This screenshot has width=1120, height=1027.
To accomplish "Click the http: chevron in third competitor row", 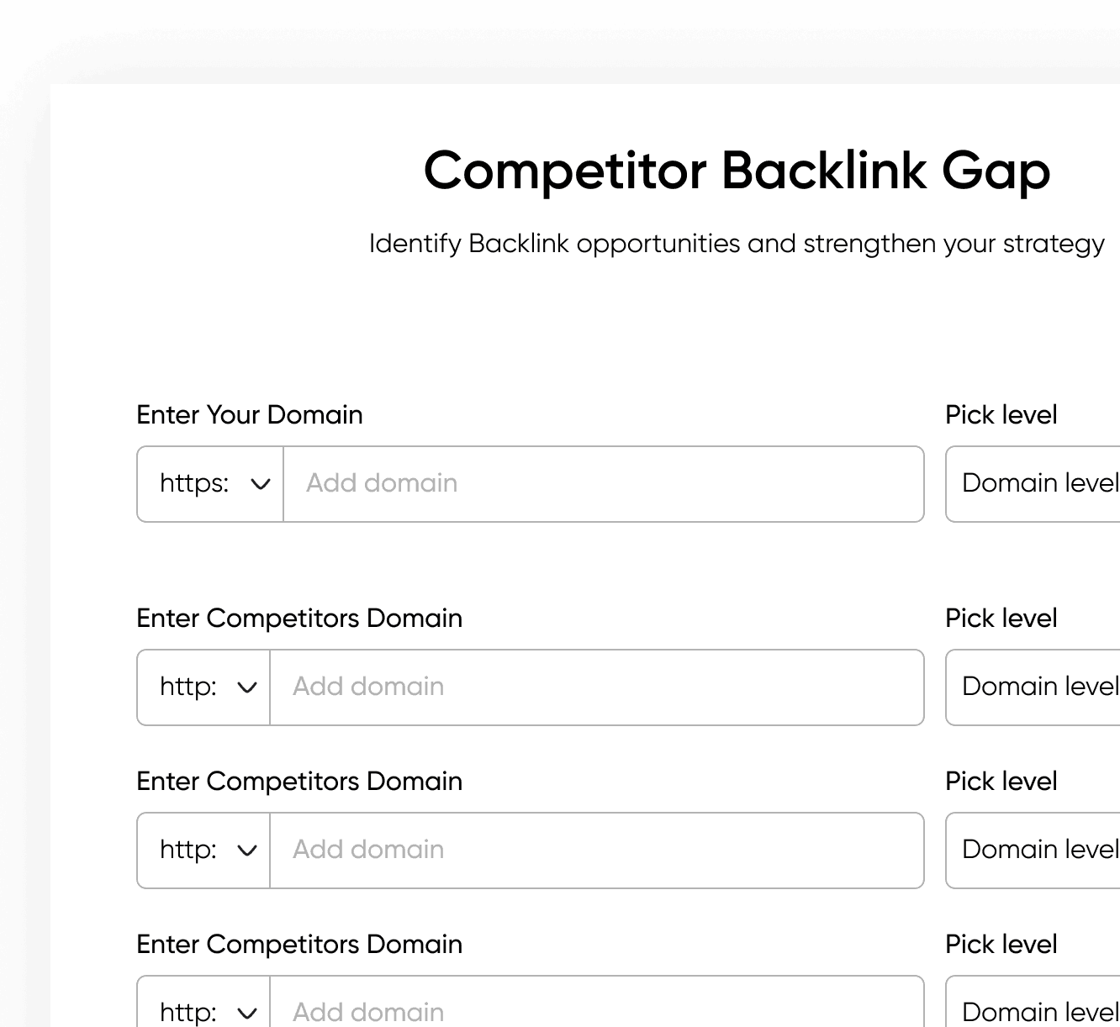I will point(247,1012).
